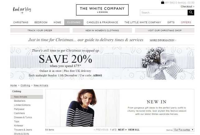Click View All items link

134,130
